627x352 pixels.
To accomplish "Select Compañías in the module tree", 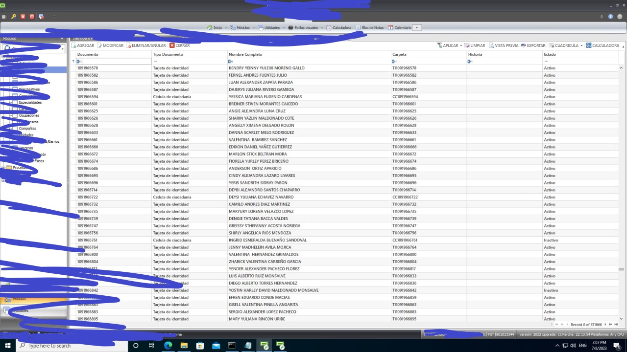I will [x=27, y=128].
